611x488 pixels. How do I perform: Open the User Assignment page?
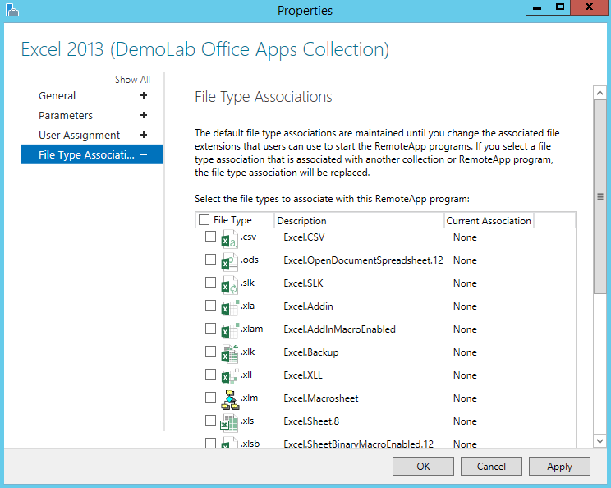click(x=79, y=136)
